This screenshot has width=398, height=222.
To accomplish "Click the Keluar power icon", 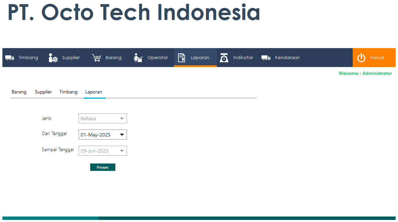I will [x=361, y=58].
